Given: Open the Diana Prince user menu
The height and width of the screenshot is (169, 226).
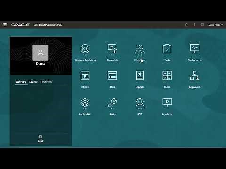Looking at the screenshot, I should pyautogui.click(x=216, y=25).
